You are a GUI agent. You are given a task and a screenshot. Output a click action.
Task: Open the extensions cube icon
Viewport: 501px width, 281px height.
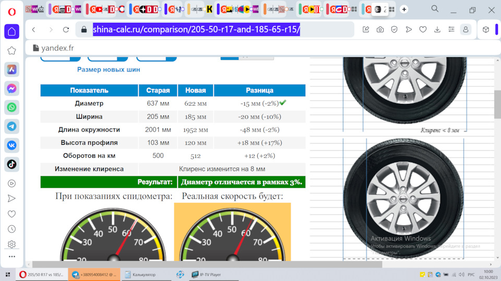[x=486, y=30]
